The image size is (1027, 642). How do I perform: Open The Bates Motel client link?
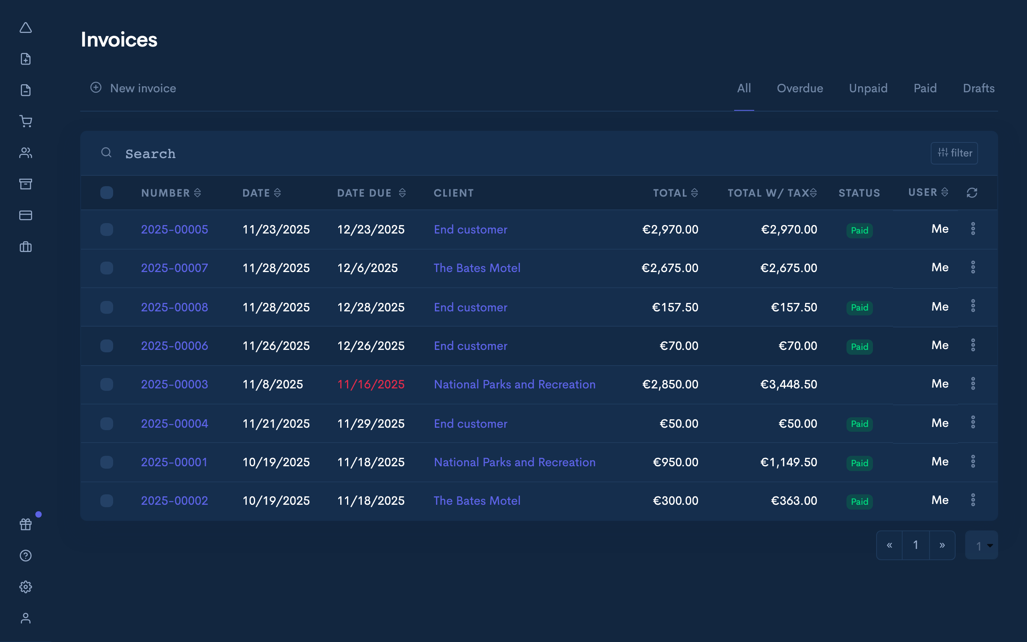pyautogui.click(x=477, y=268)
